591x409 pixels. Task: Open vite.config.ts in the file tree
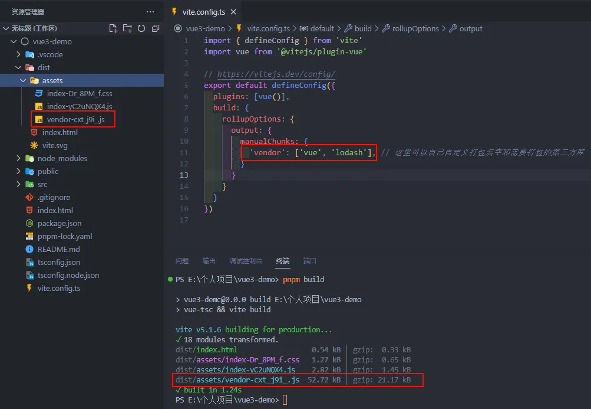click(x=59, y=288)
